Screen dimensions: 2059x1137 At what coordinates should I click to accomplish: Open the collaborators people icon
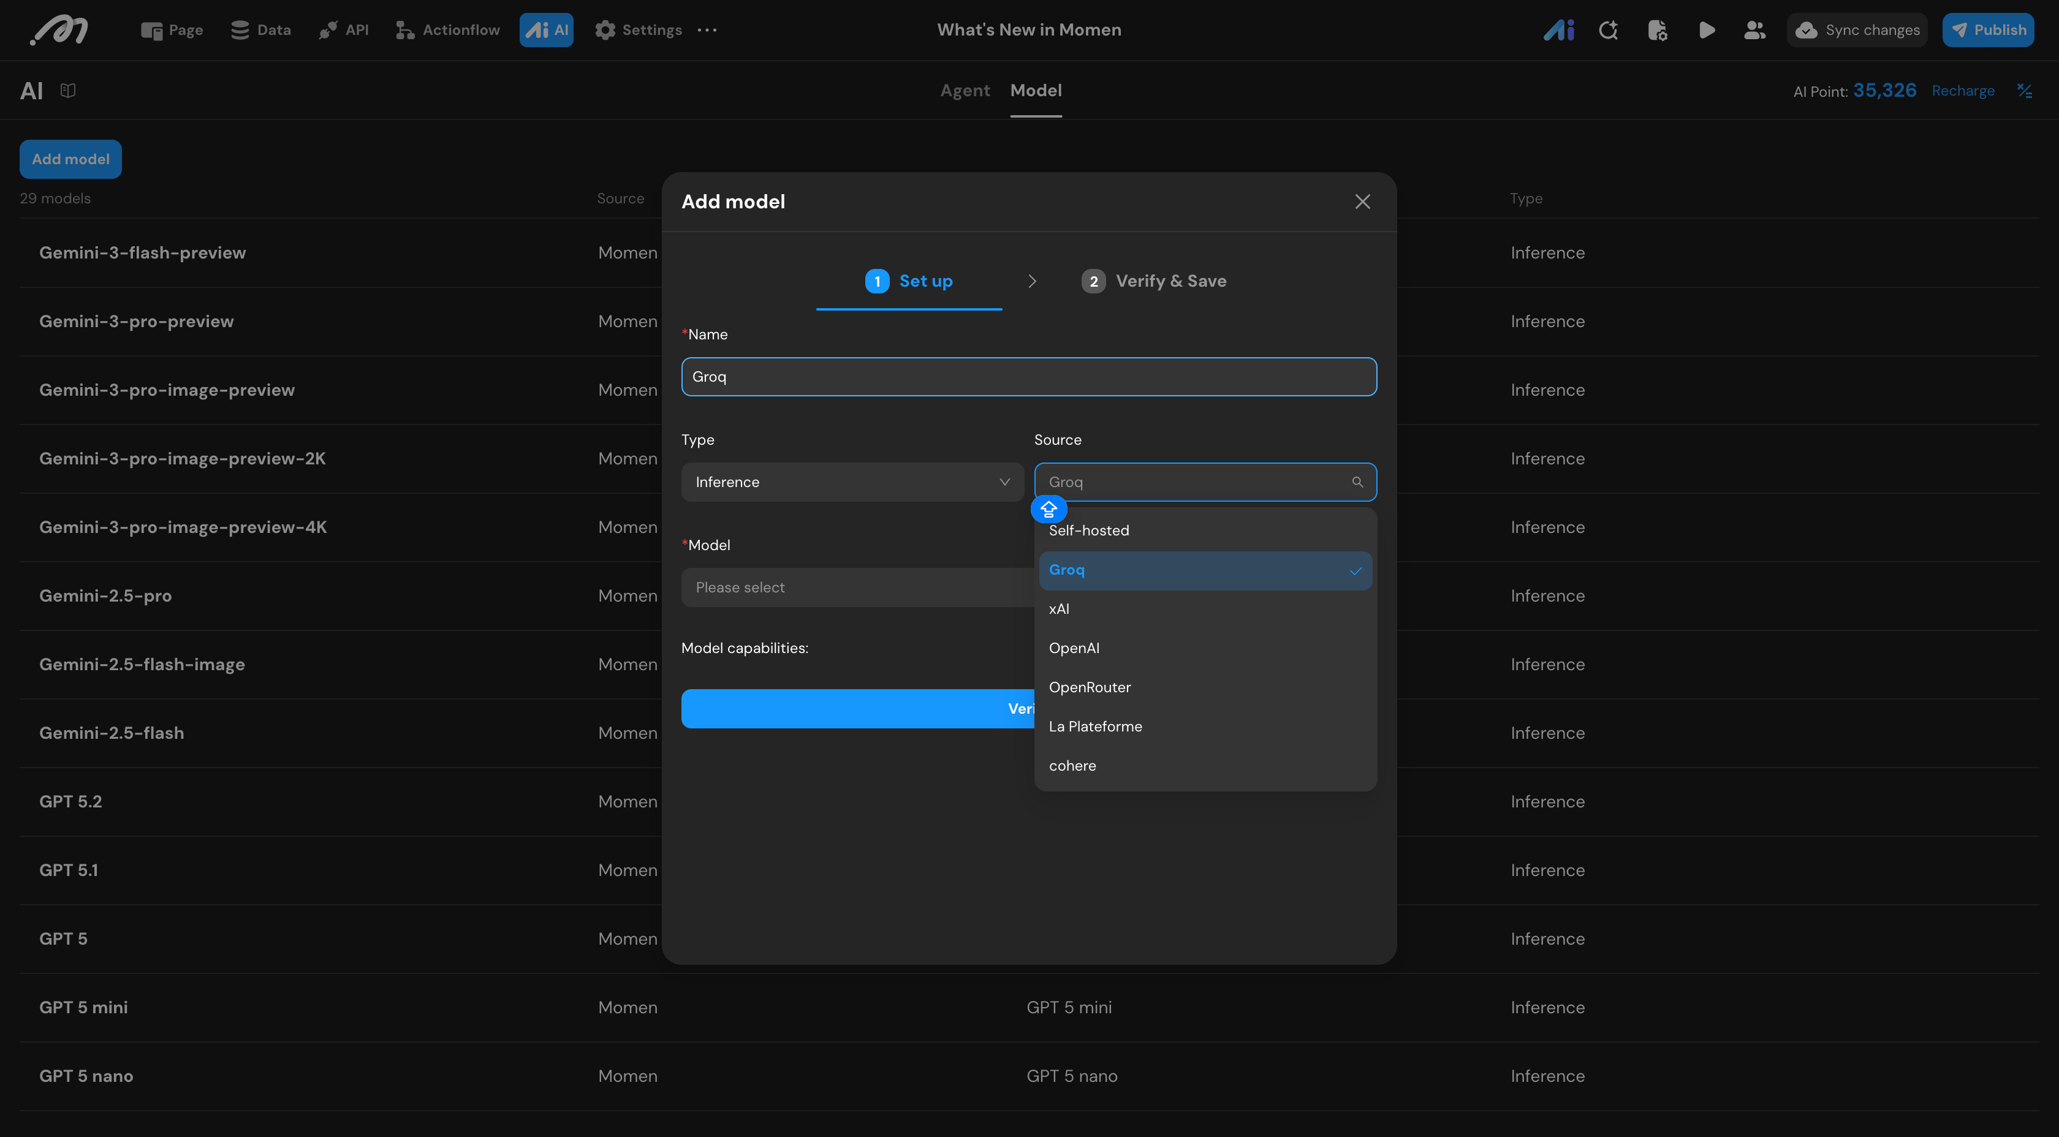[x=1754, y=31]
